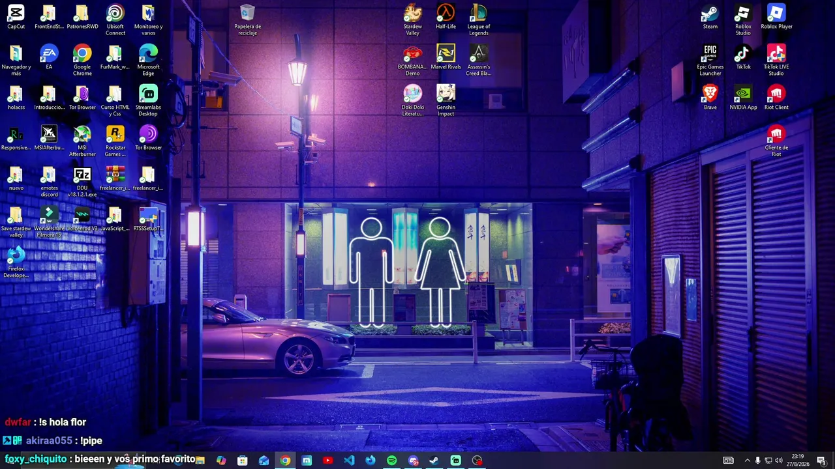Image resolution: width=835 pixels, height=469 pixels.
Task: Select the JavaScript_... folder icon
Action: 115,219
